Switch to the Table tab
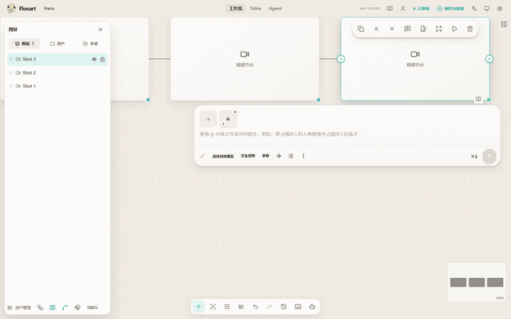The width and height of the screenshot is (511, 319). 255,9
